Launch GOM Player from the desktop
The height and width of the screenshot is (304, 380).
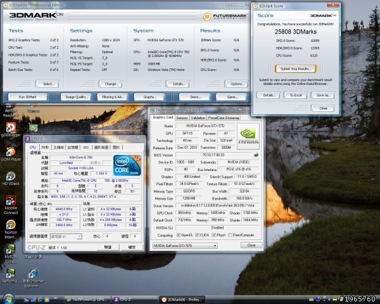click(11, 154)
